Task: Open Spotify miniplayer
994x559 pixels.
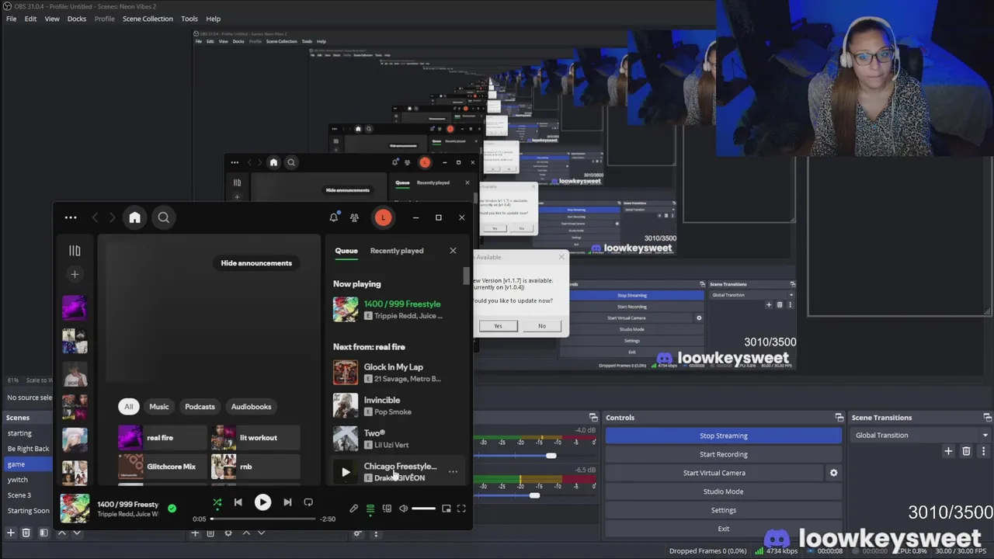Action: 447,509
